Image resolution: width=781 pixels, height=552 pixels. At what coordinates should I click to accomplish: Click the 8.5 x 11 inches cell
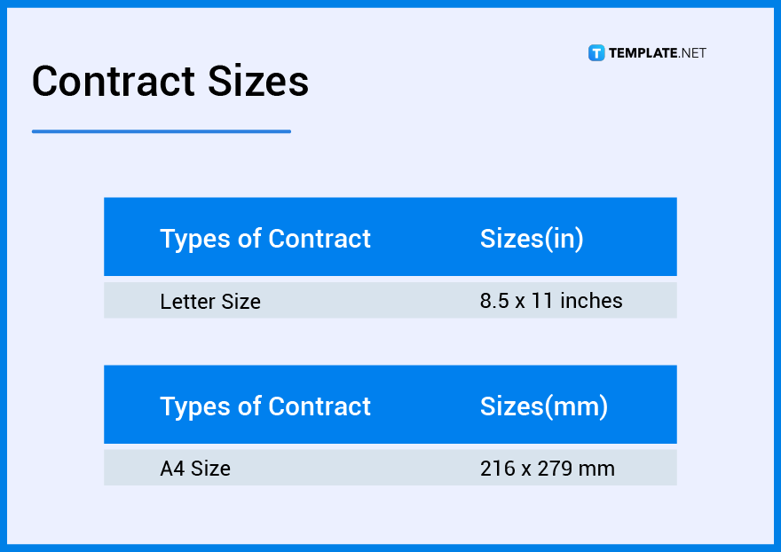pyautogui.click(x=551, y=301)
